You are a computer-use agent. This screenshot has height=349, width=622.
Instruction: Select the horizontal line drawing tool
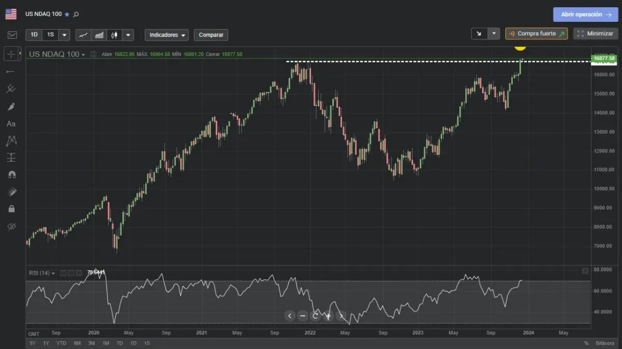[x=11, y=71]
